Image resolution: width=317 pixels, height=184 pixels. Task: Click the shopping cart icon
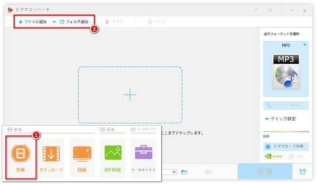pos(270,9)
